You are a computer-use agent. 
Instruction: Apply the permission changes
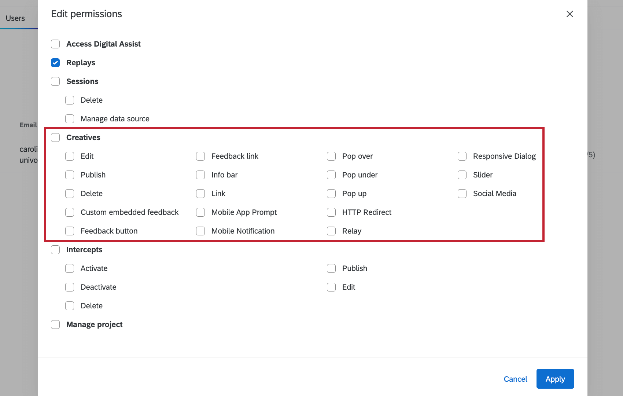click(555, 379)
